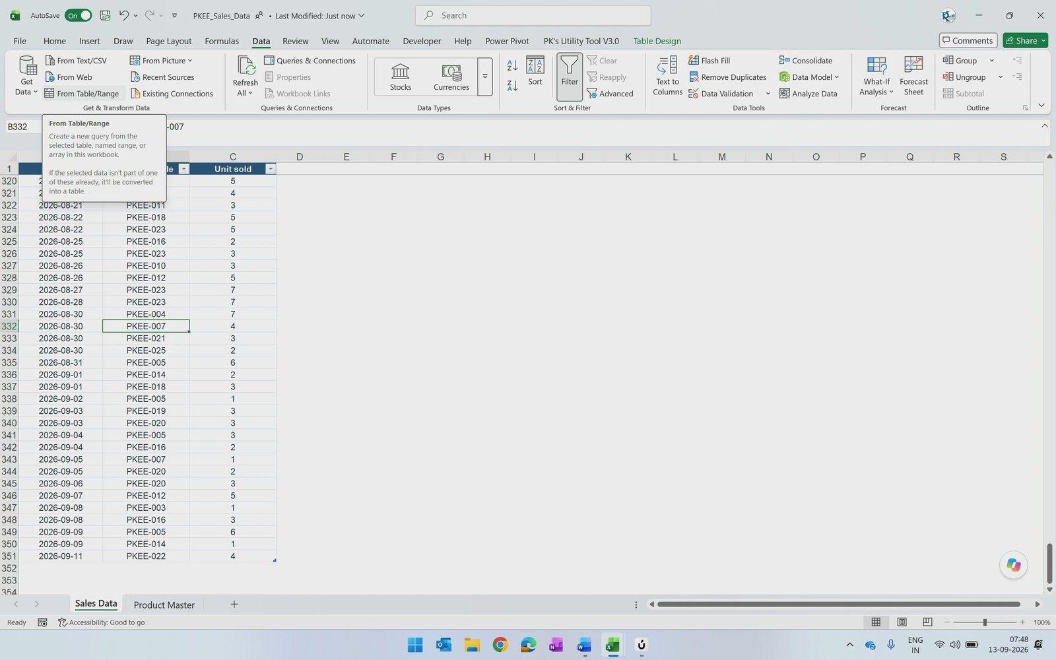Click From Table/Range button

tap(82, 93)
